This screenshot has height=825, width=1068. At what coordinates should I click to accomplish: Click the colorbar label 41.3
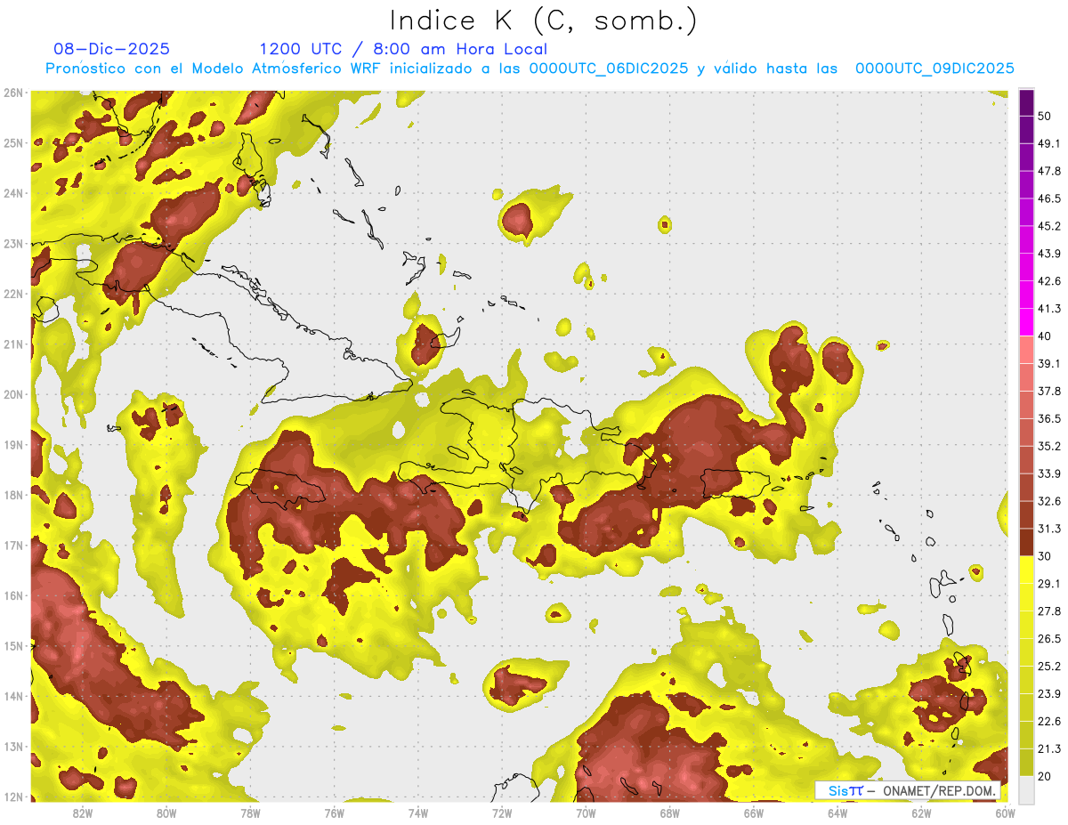pyautogui.click(x=1049, y=309)
